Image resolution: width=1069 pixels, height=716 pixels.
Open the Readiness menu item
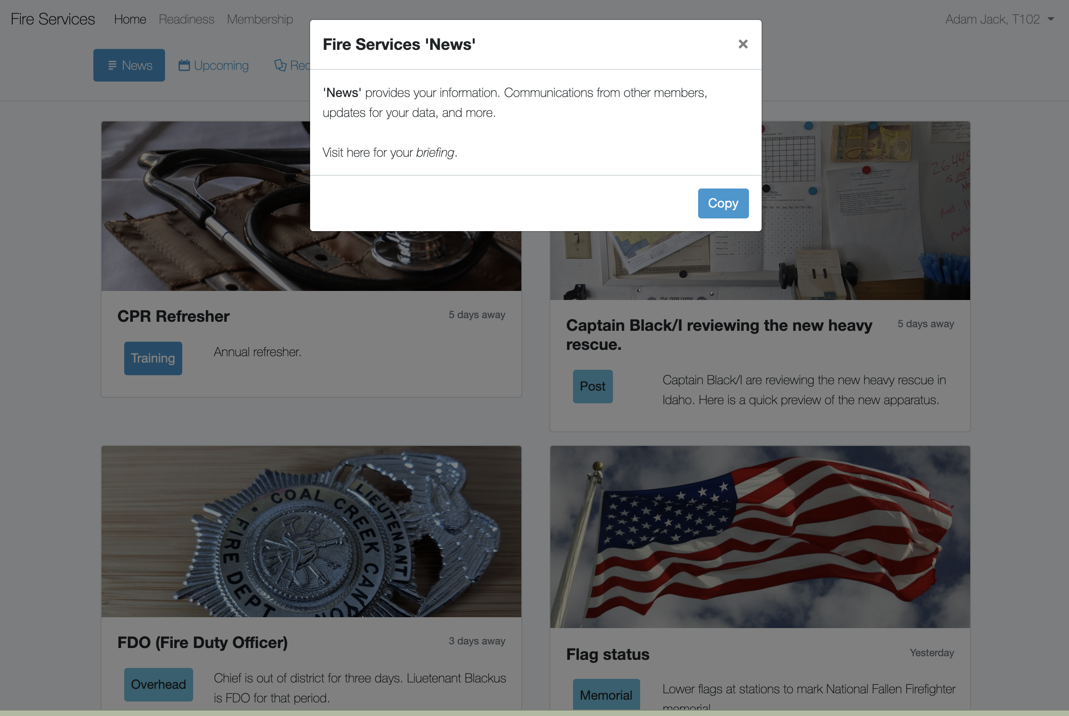[x=186, y=19]
